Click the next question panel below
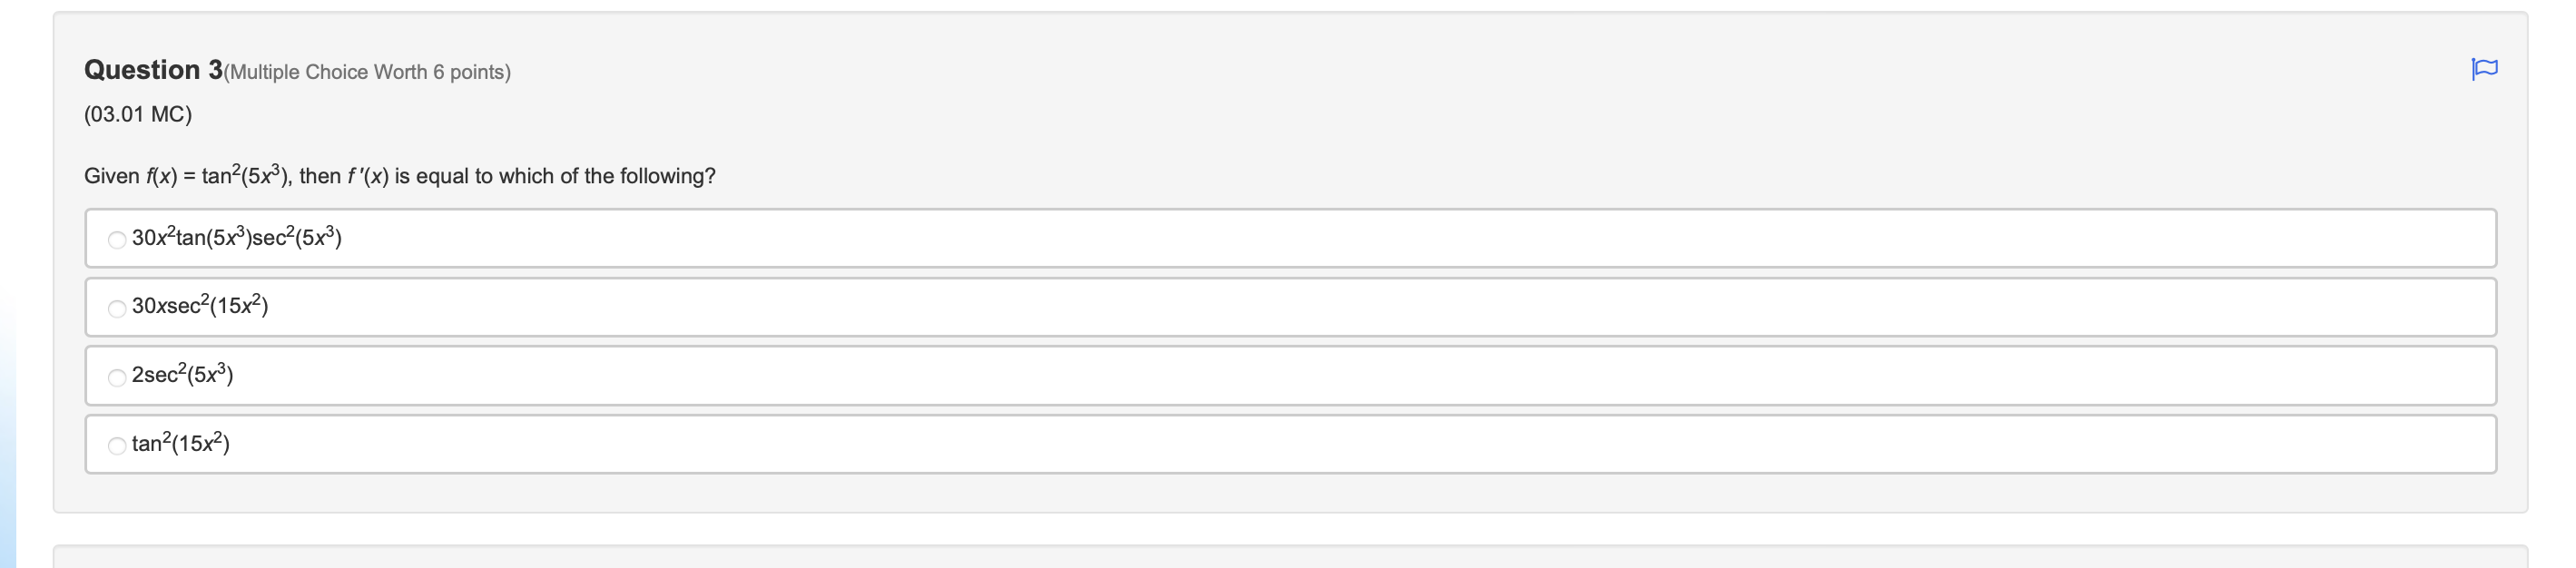The image size is (2576, 568). [1280, 560]
